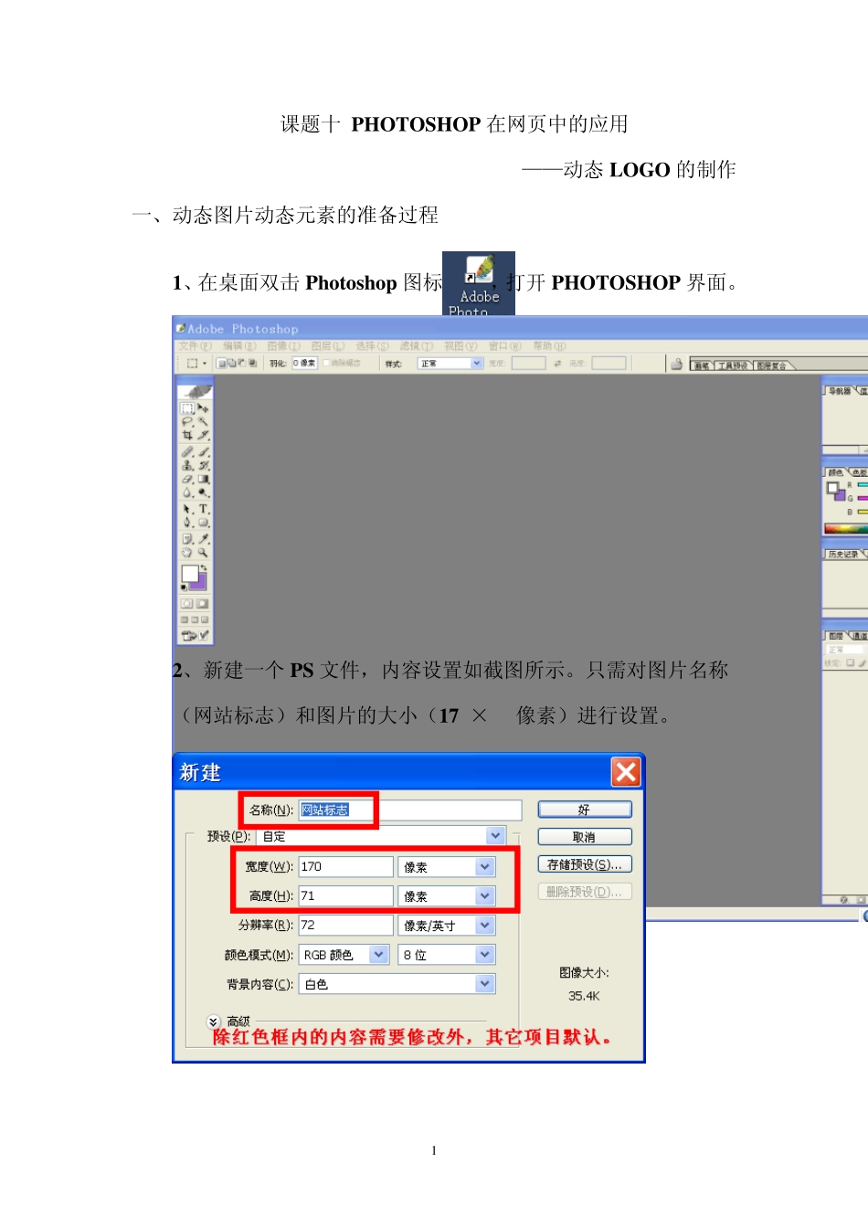Open the 预设 preset dropdown in 新建 dialog

[x=495, y=835]
